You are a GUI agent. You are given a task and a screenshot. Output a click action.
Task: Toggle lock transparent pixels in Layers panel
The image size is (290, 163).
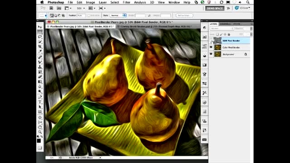217,34
